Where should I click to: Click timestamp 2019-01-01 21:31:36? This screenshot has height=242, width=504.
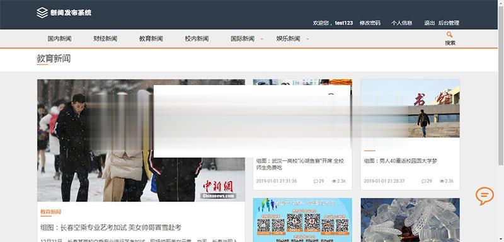pyautogui.click(x=277, y=181)
